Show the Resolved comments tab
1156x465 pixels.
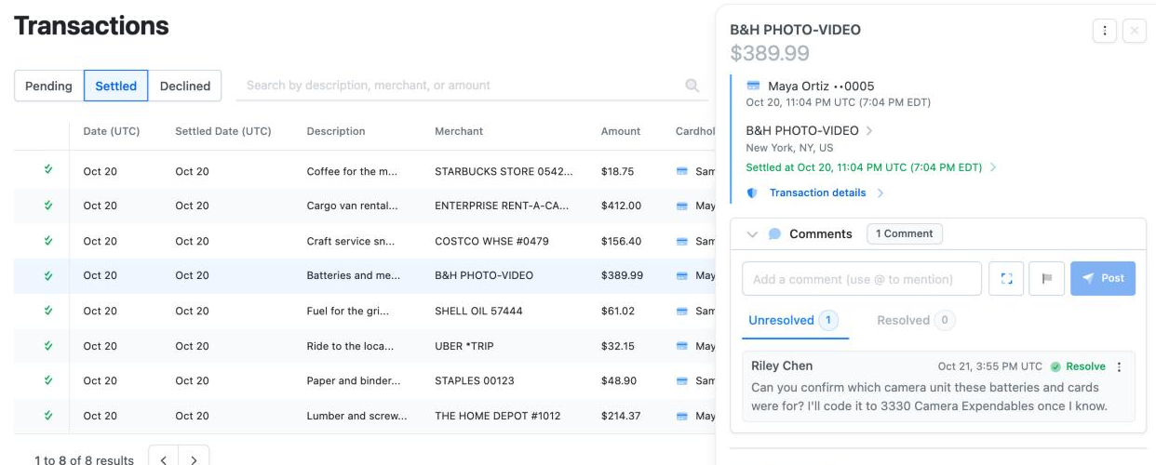pos(916,320)
